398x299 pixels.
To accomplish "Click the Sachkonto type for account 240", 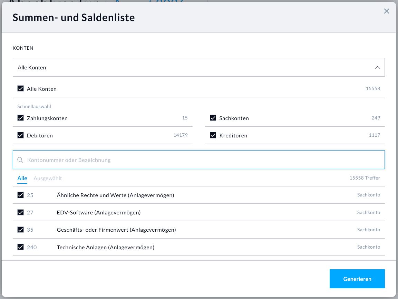I will pyautogui.click(x=369, y=247).
